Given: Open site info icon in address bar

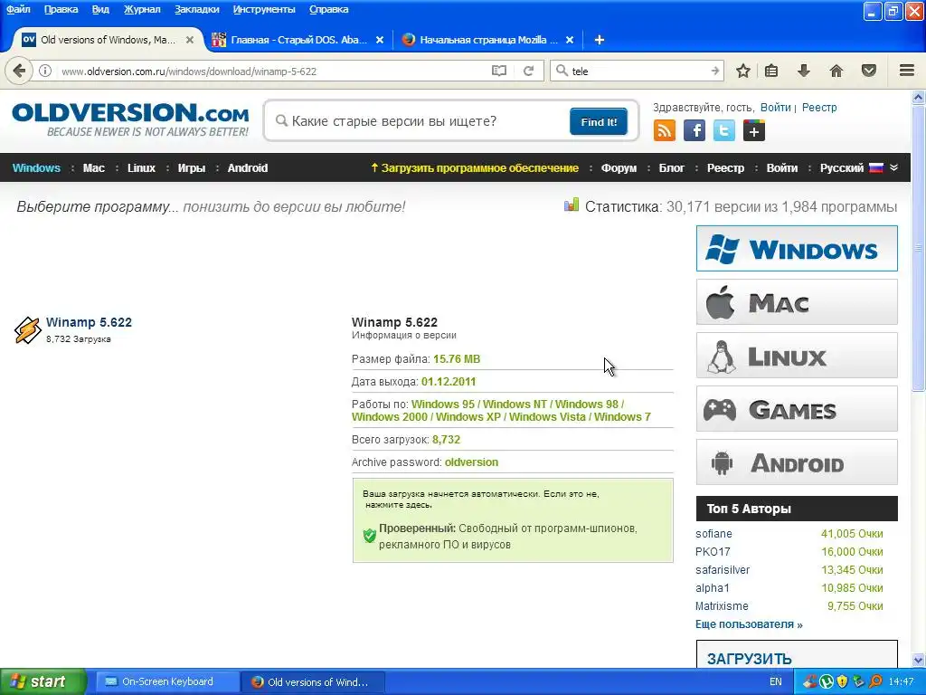Looking at the screenshot, I should 45,71.
